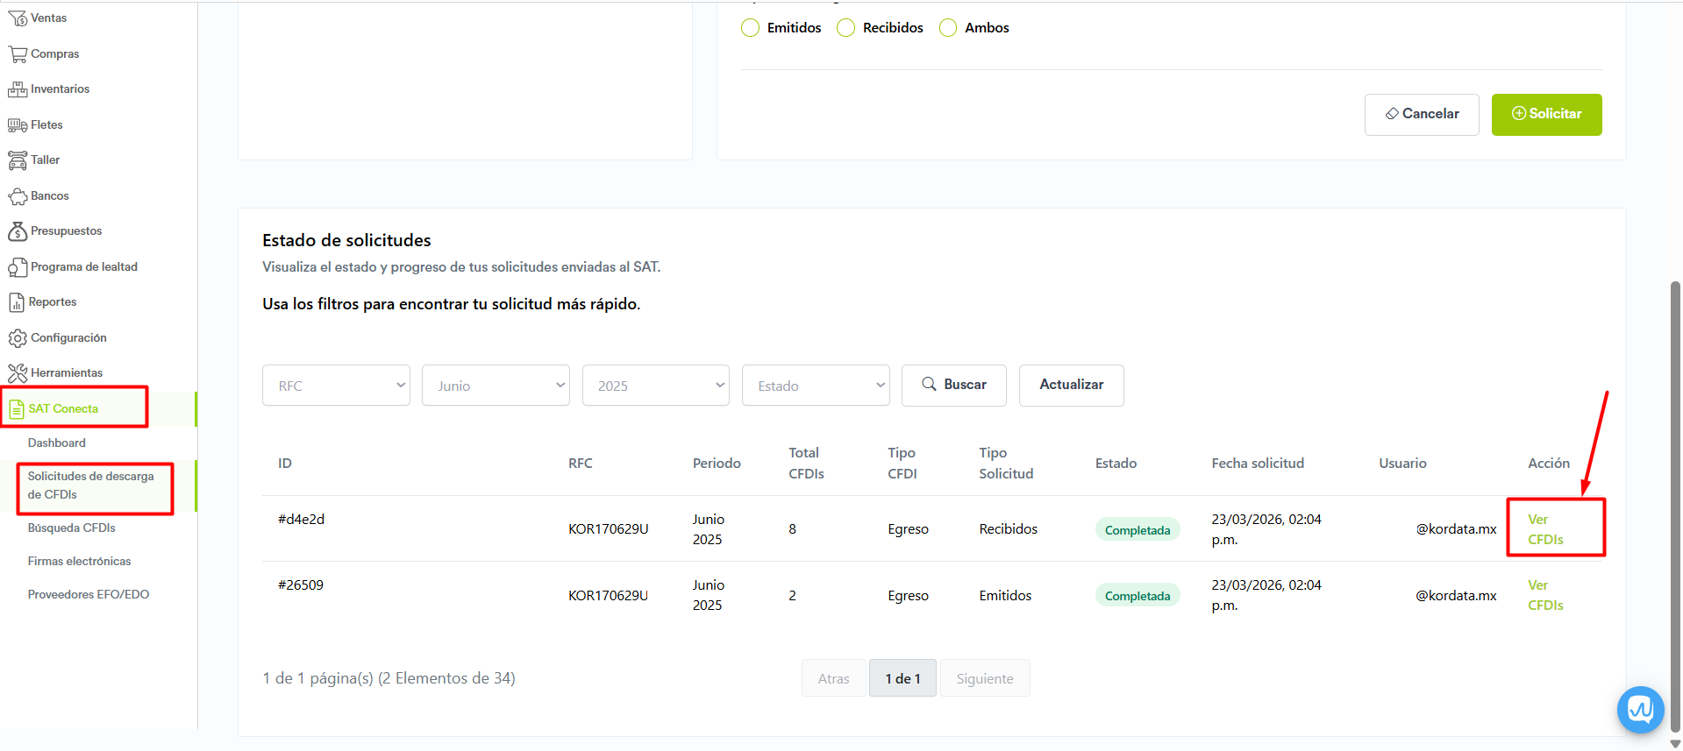This screenshot has height=751, width=1683.
Task: Choose the Ambos radio option
Action: click(x=948, y=28)
